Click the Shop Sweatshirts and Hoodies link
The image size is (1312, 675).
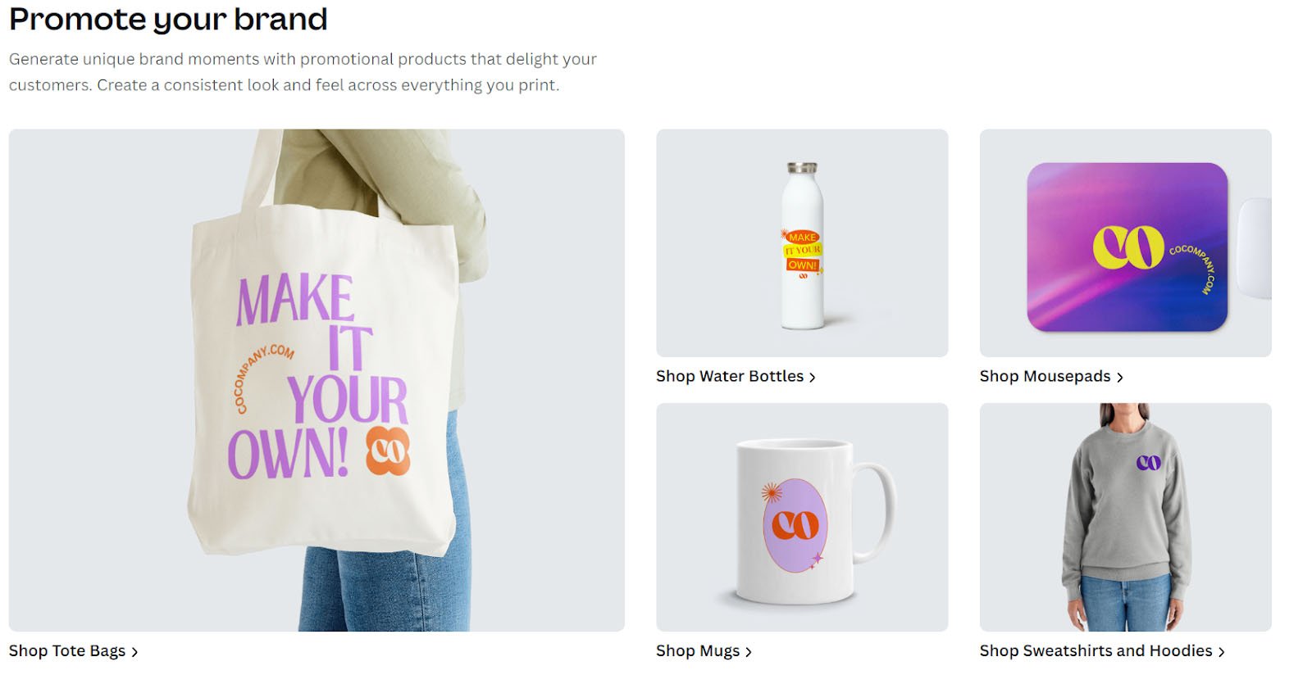[1102, 651]
